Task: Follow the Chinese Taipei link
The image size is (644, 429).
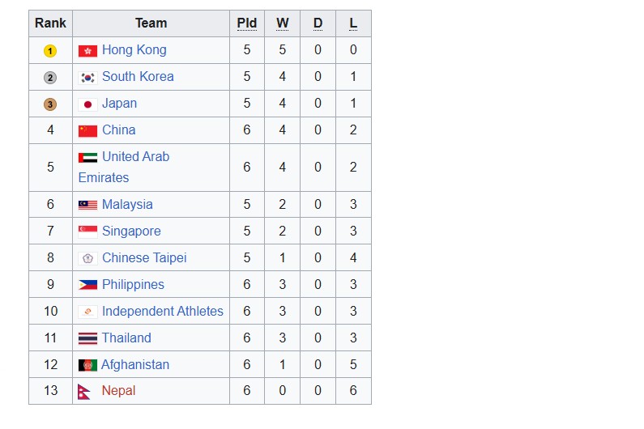Action: pyautogui.click(x=144, y=258)
